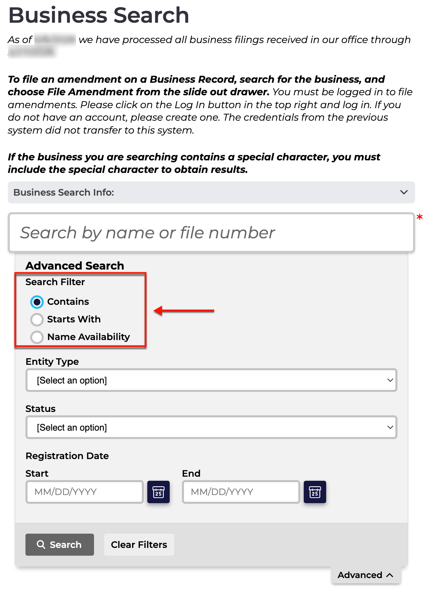Collapse the Advanced search panel
Screen dimensions: 429x594
click(366, 575)
